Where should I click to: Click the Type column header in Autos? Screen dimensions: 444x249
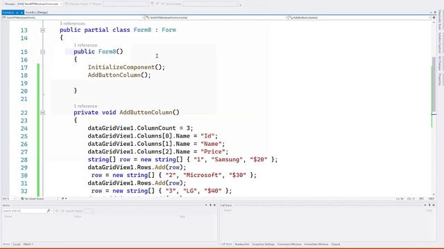coord(182,216)
